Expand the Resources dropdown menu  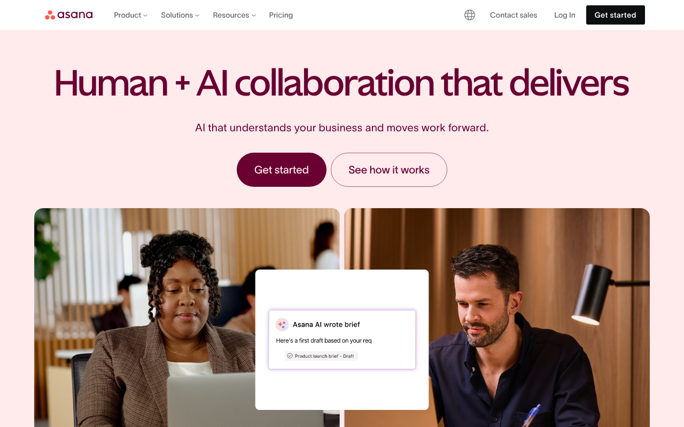[234, 15]
